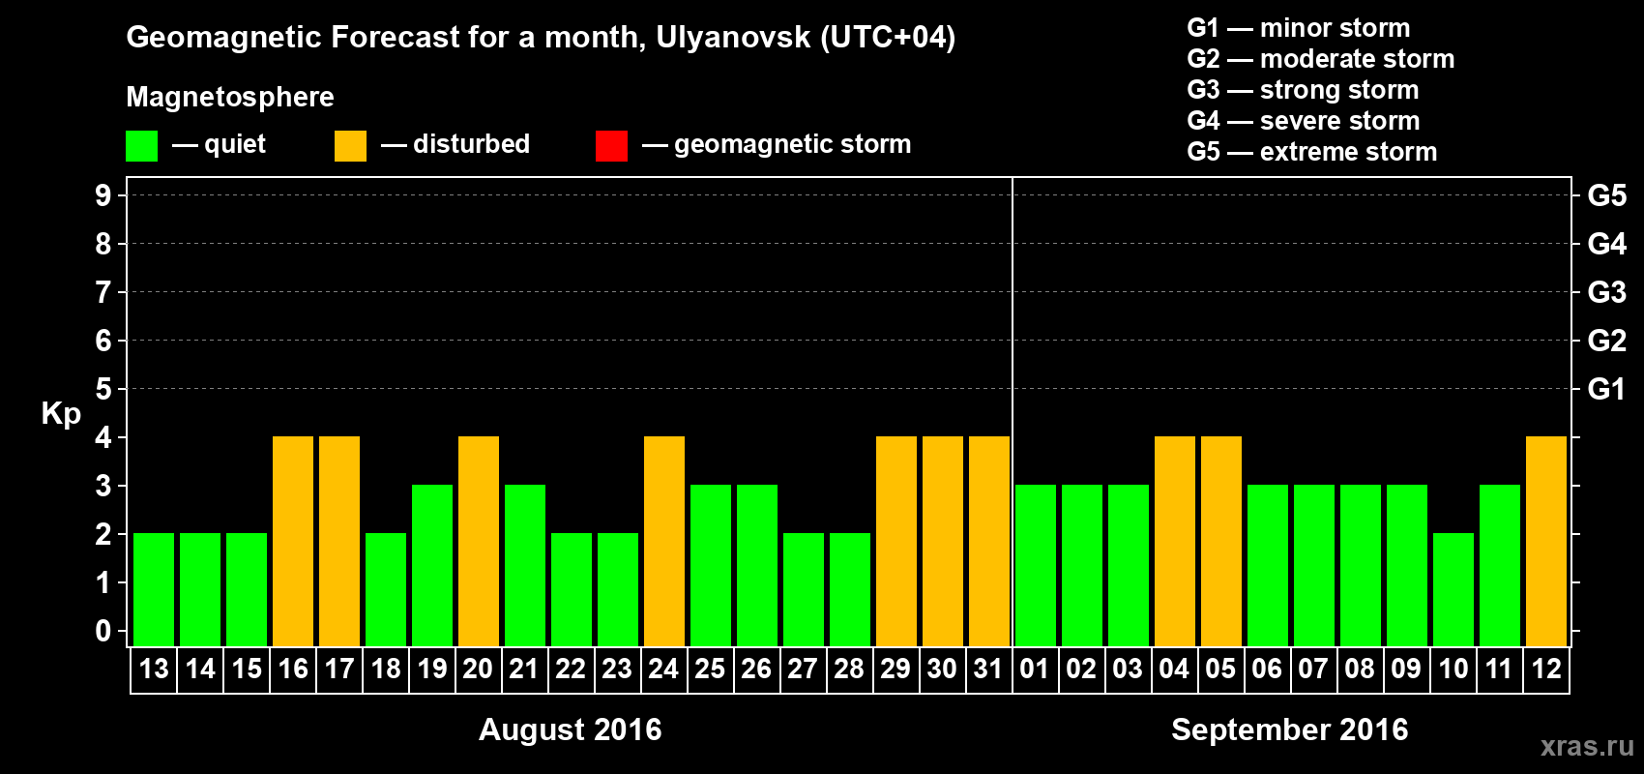Image resolution: width=1644 pixels, height=774 pixels.
Task: Click the '— disturbed' legend text
Action: 455,144
